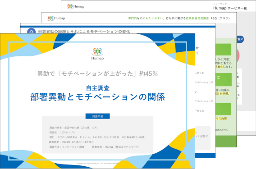Click the Humap logo on the ASQ slide header
257x169 pixels.
tap(56, 18)
